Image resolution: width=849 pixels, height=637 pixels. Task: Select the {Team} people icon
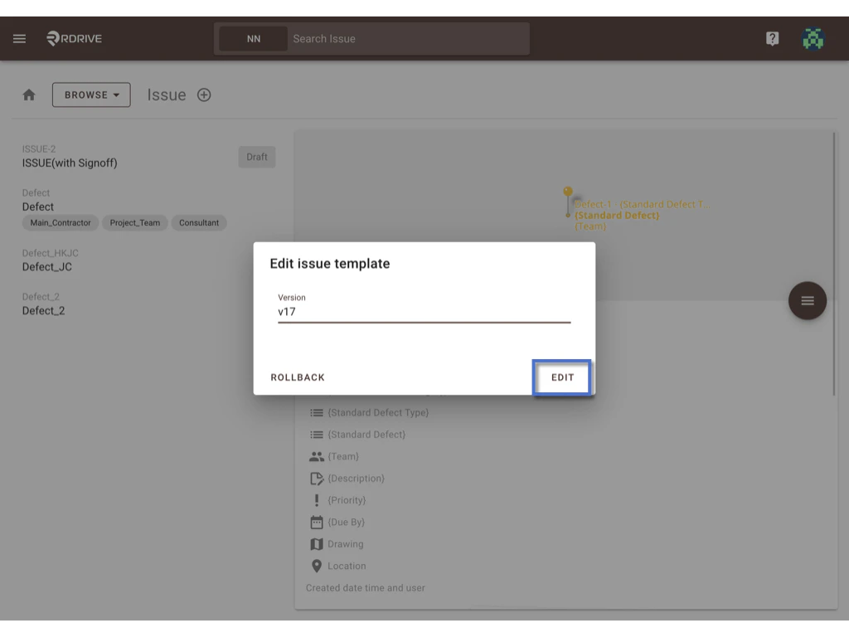point(318,456)
